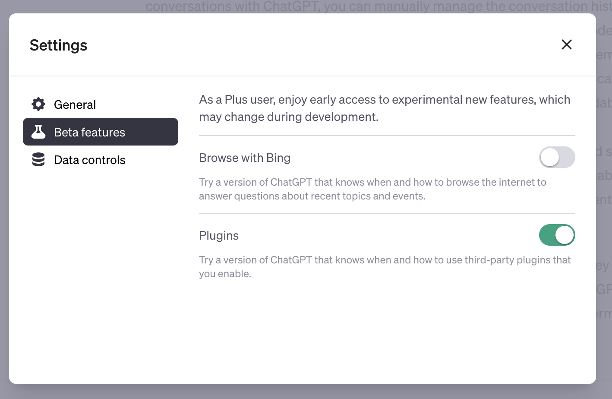The width and height of the screenshot is (612, 399).
Task: Disable the Plugins toggle switch
Action: tap(557, 235)
